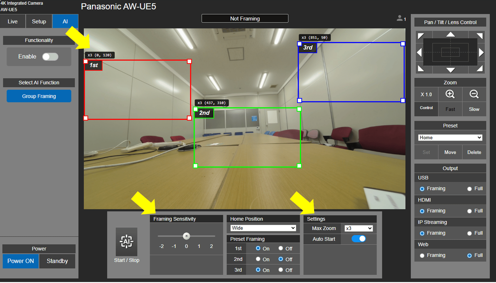Set Preset Framing 3rd to Off

(x=281, y=270)
